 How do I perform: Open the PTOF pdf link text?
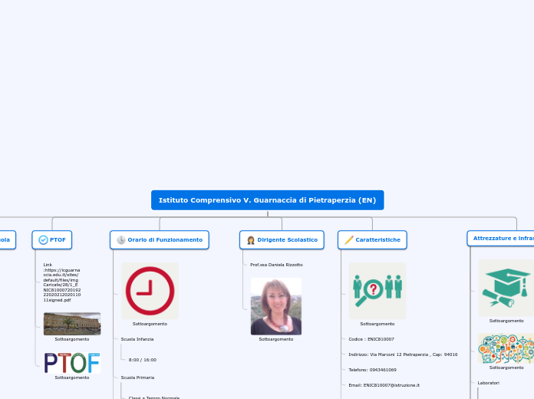coord(62,282)
